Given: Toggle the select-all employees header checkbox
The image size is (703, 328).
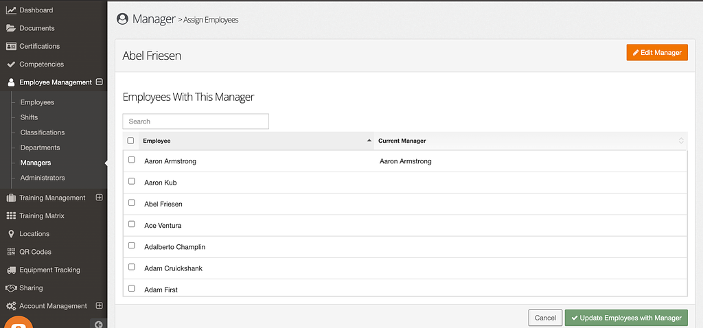Looking at the screenshot, I should pos(131,141).
